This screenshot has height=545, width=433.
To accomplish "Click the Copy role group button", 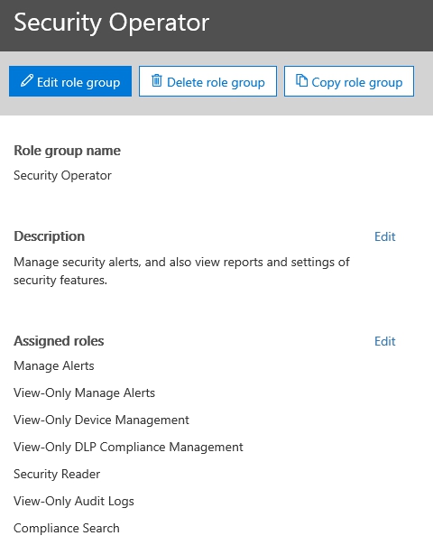I will [x=349, y=81].
